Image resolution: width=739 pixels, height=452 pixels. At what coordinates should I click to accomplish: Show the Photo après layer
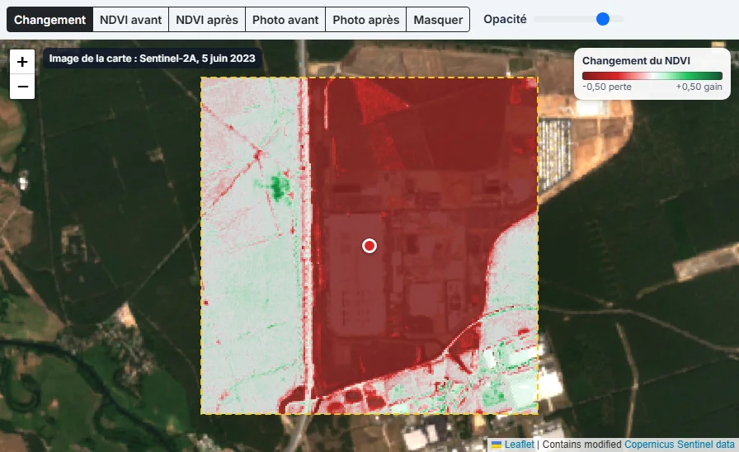pyautogui.click(x=365, y=20)
